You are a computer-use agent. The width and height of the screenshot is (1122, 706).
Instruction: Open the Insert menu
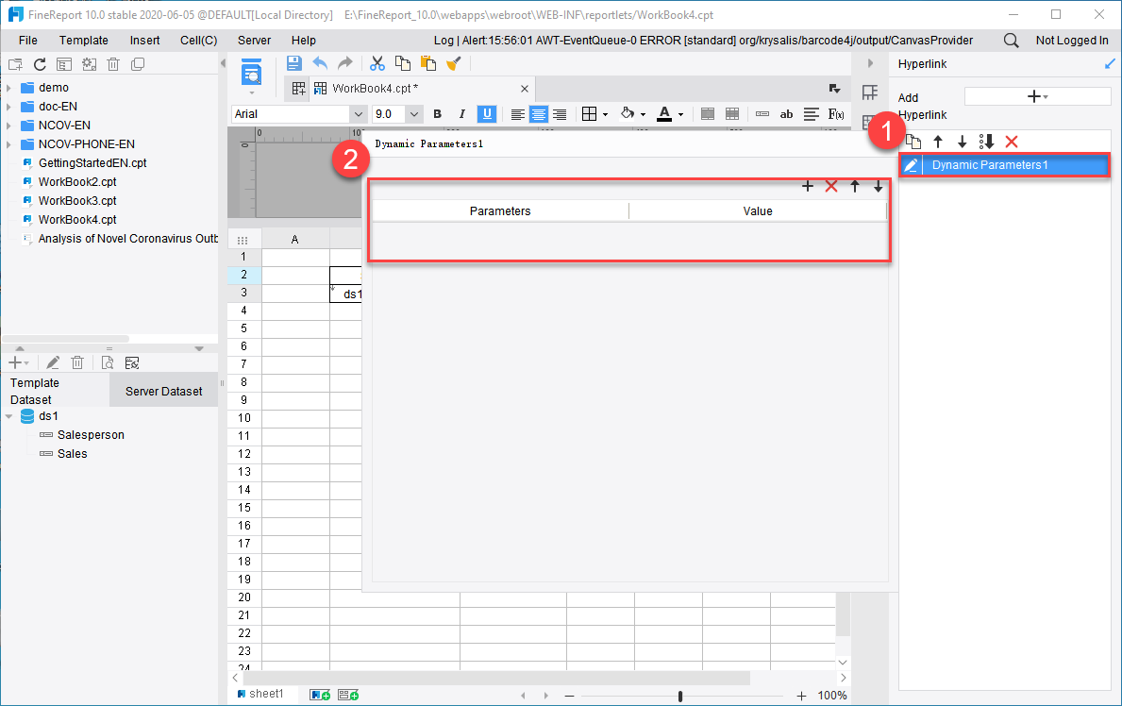[x=144, y=40]
